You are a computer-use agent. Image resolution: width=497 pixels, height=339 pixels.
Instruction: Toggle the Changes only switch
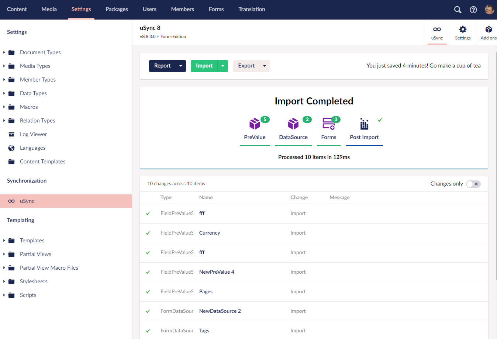click(x=473, y=184)
